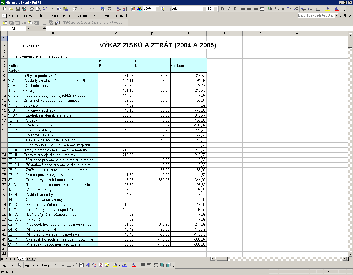This screenshot has height=275, width=353.
Task: Click the Paste clipboard icon
Action: click(65, 9)
